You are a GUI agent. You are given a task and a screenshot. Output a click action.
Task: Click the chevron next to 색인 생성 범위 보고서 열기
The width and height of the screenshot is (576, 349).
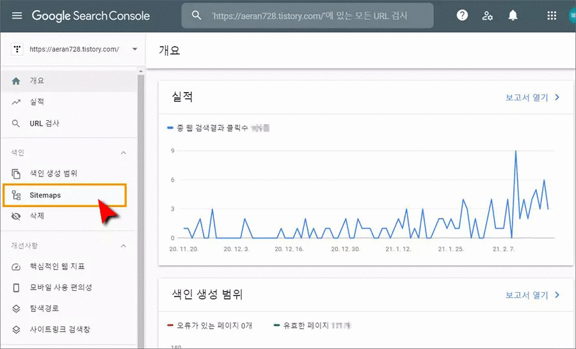tap(557, 295)
